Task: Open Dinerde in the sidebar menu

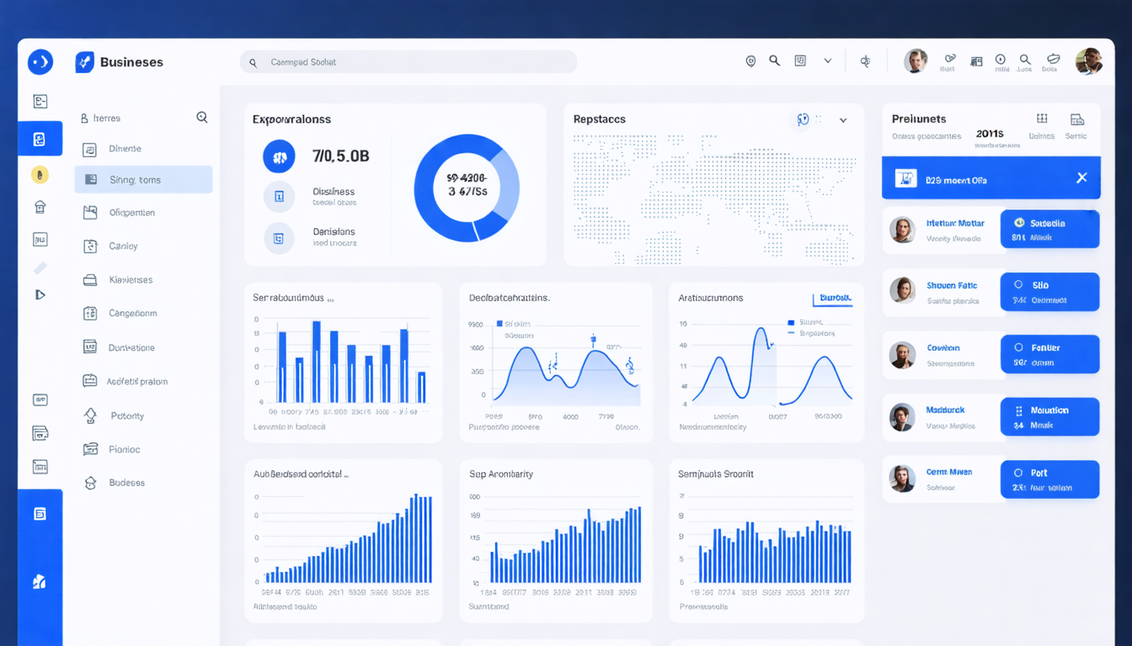Action: [143, 149]
